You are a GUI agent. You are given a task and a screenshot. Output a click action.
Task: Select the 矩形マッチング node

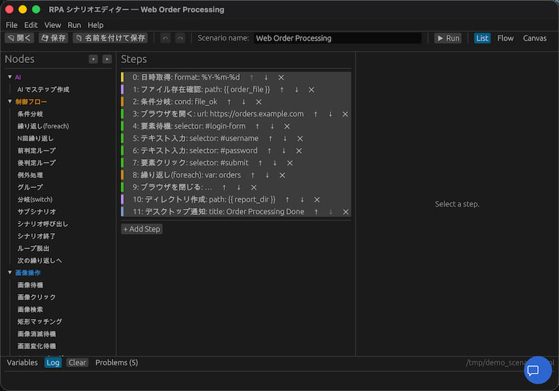pyautogui.click(x=40, y=322)
